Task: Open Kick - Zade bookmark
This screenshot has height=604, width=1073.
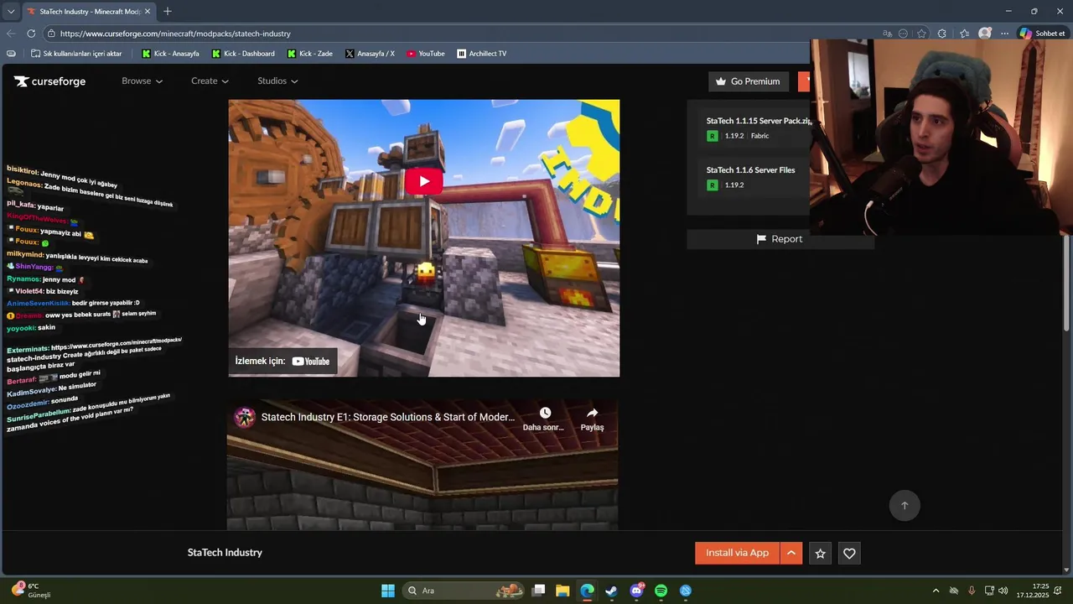Action: (309, 54)
